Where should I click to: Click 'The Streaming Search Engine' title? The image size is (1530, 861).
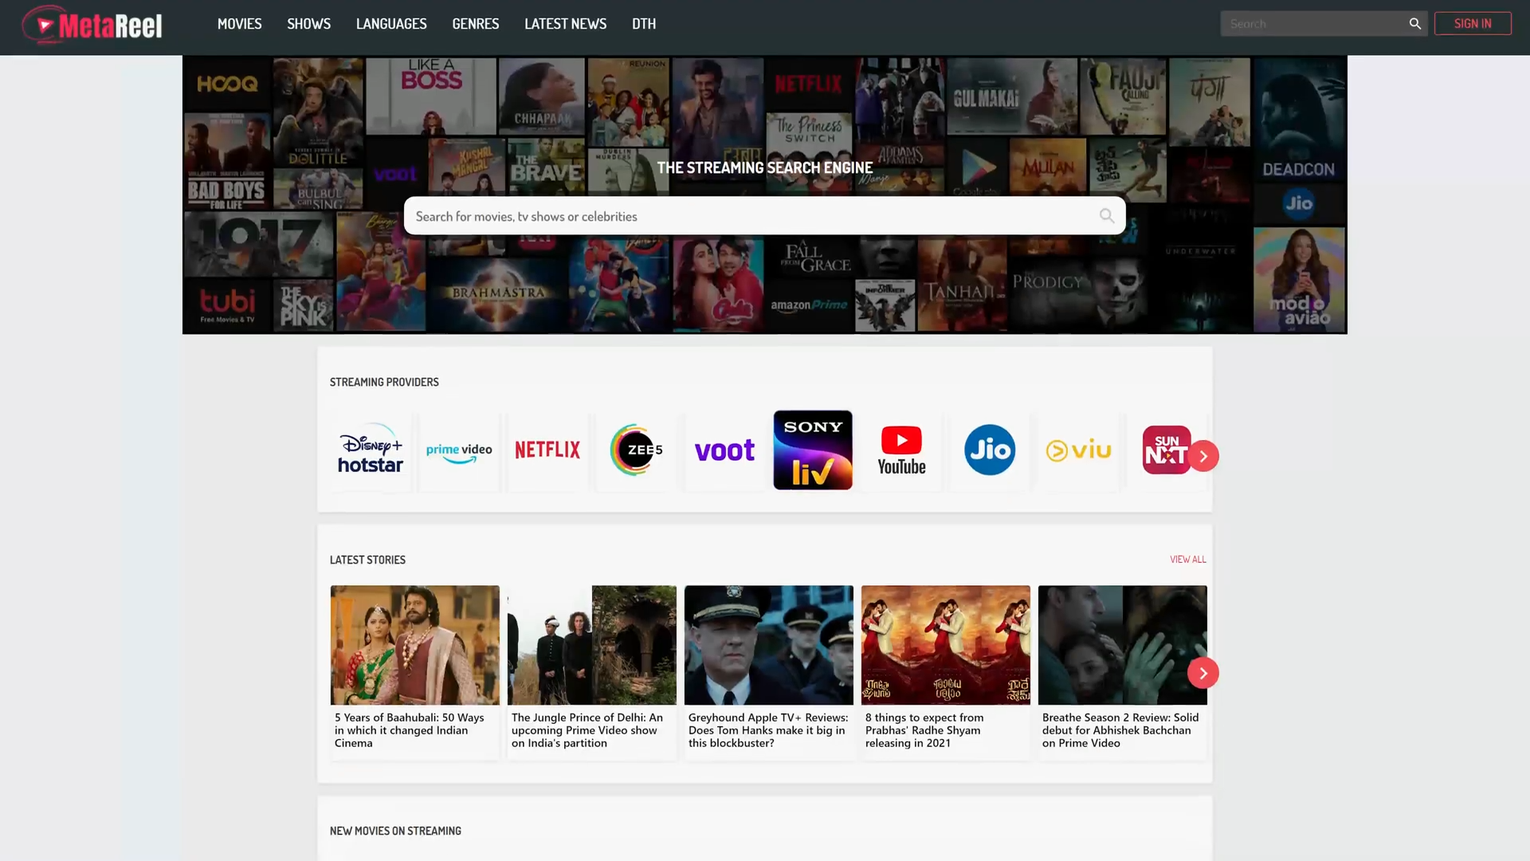click(765, 167)
